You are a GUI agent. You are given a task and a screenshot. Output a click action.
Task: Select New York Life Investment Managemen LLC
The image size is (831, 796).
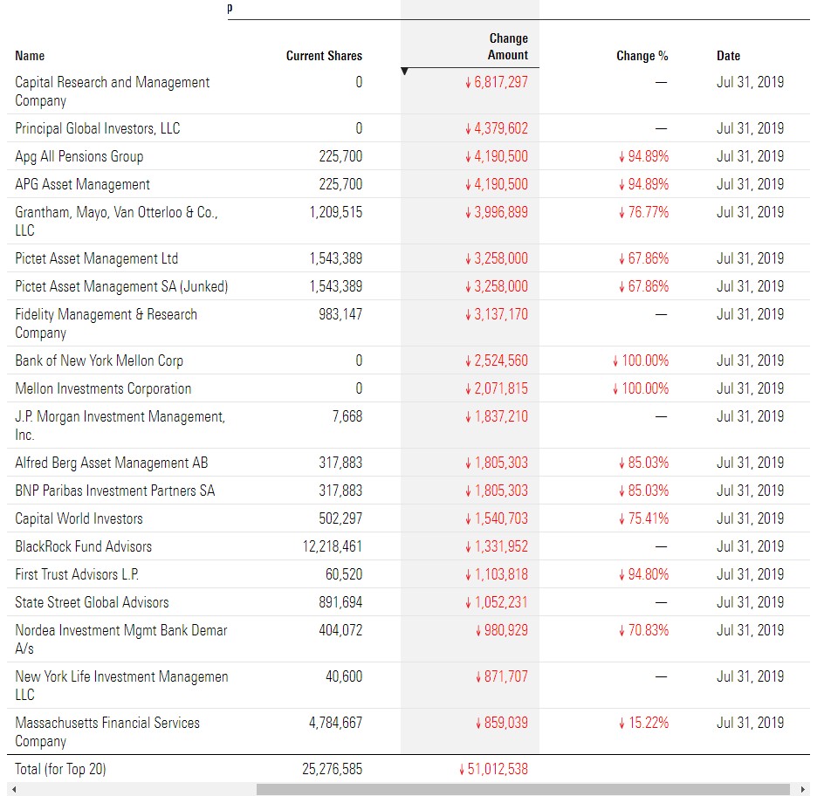(121, 685)
